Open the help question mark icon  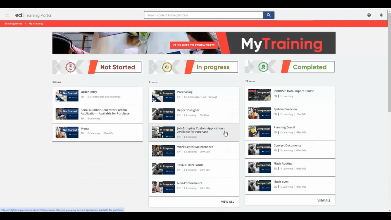click(x=369, y=15)
